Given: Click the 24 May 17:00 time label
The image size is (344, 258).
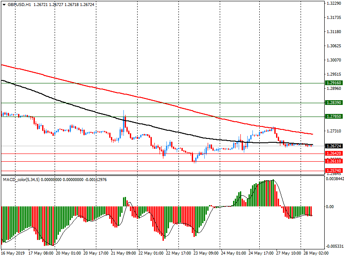Looking at the screenshot, I should [262, 254].
